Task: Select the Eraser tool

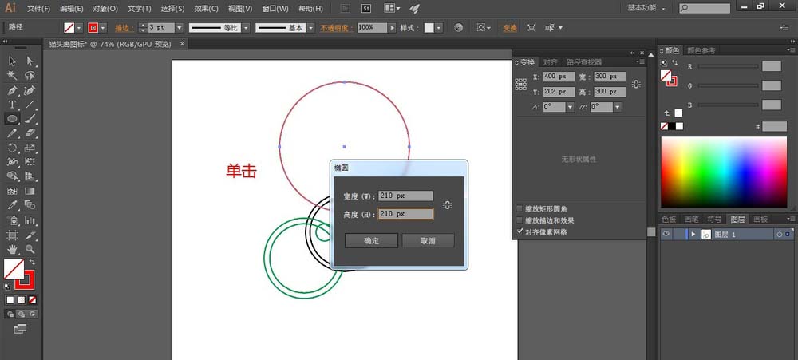Action: (x=30, y=133)
